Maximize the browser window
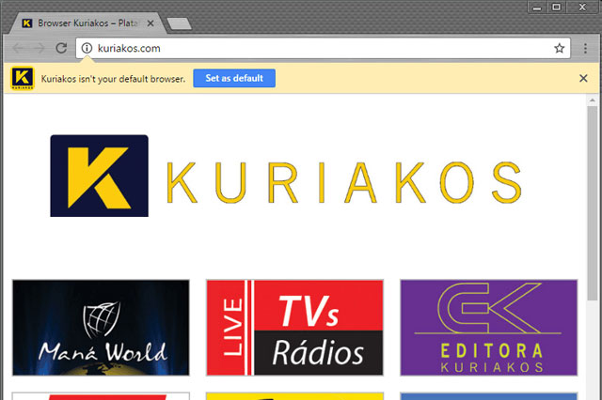Screen dimensions: 602x400 click(556, 8)
